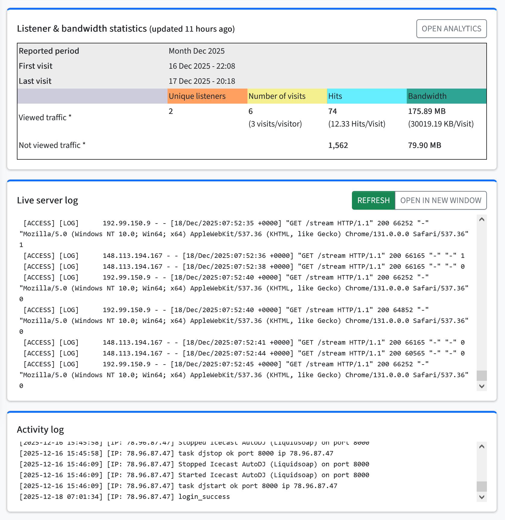The image size is (505, 520).
Task: Click the activity log scrollbar thumb
Action: tap(482, 486)
